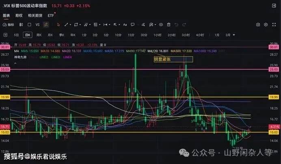
Task: Open the 指标 indicators panel
Action: (8, 25)
